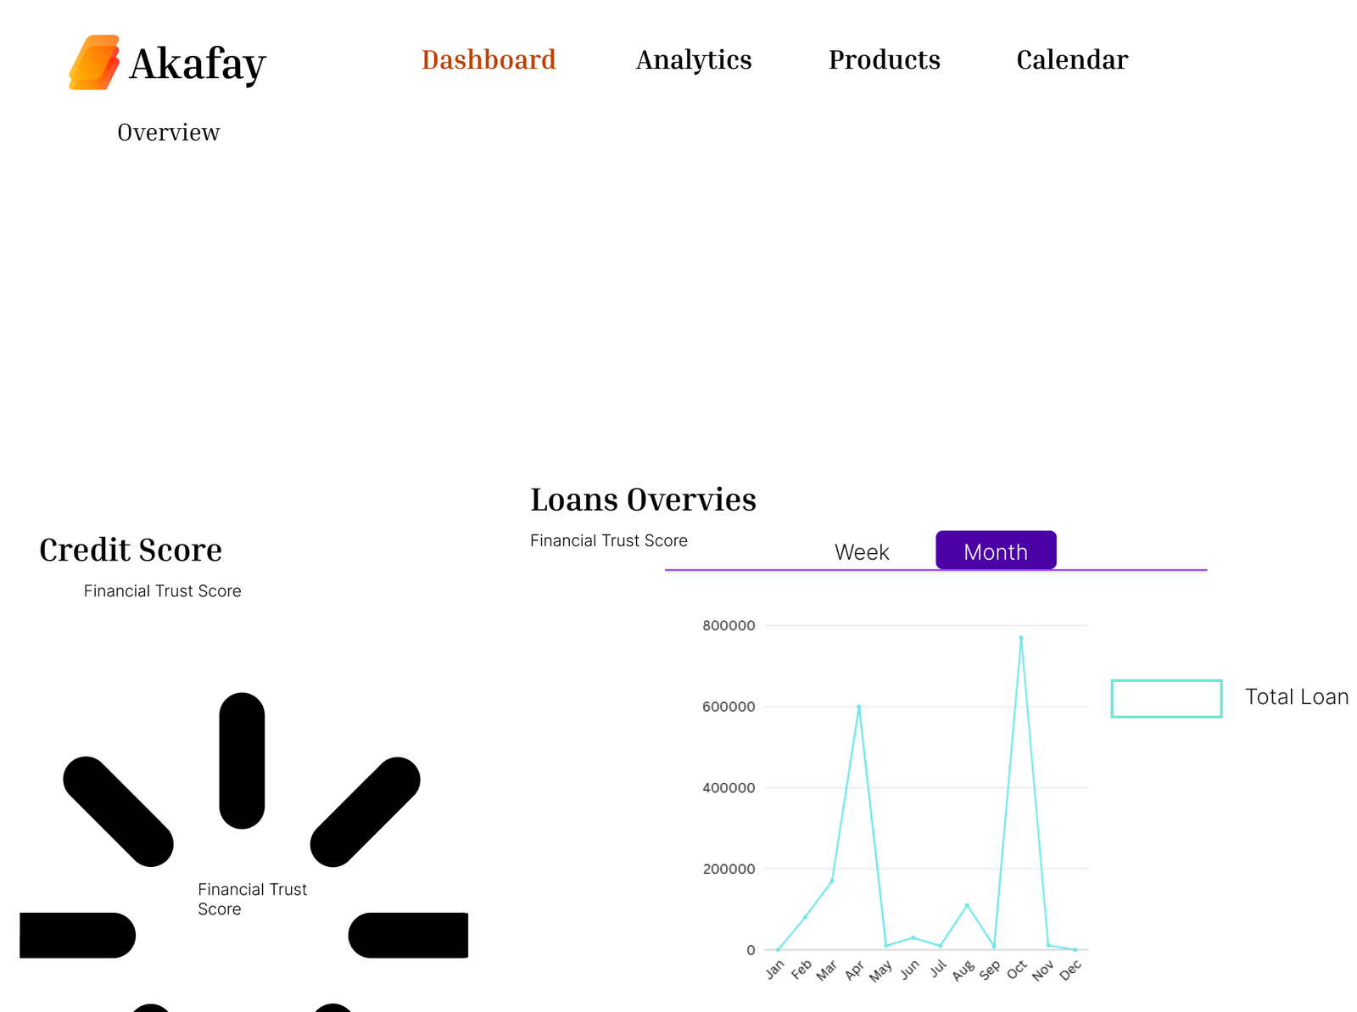Go to the Analytics page

pyautogui.click(x=694, y=60)
